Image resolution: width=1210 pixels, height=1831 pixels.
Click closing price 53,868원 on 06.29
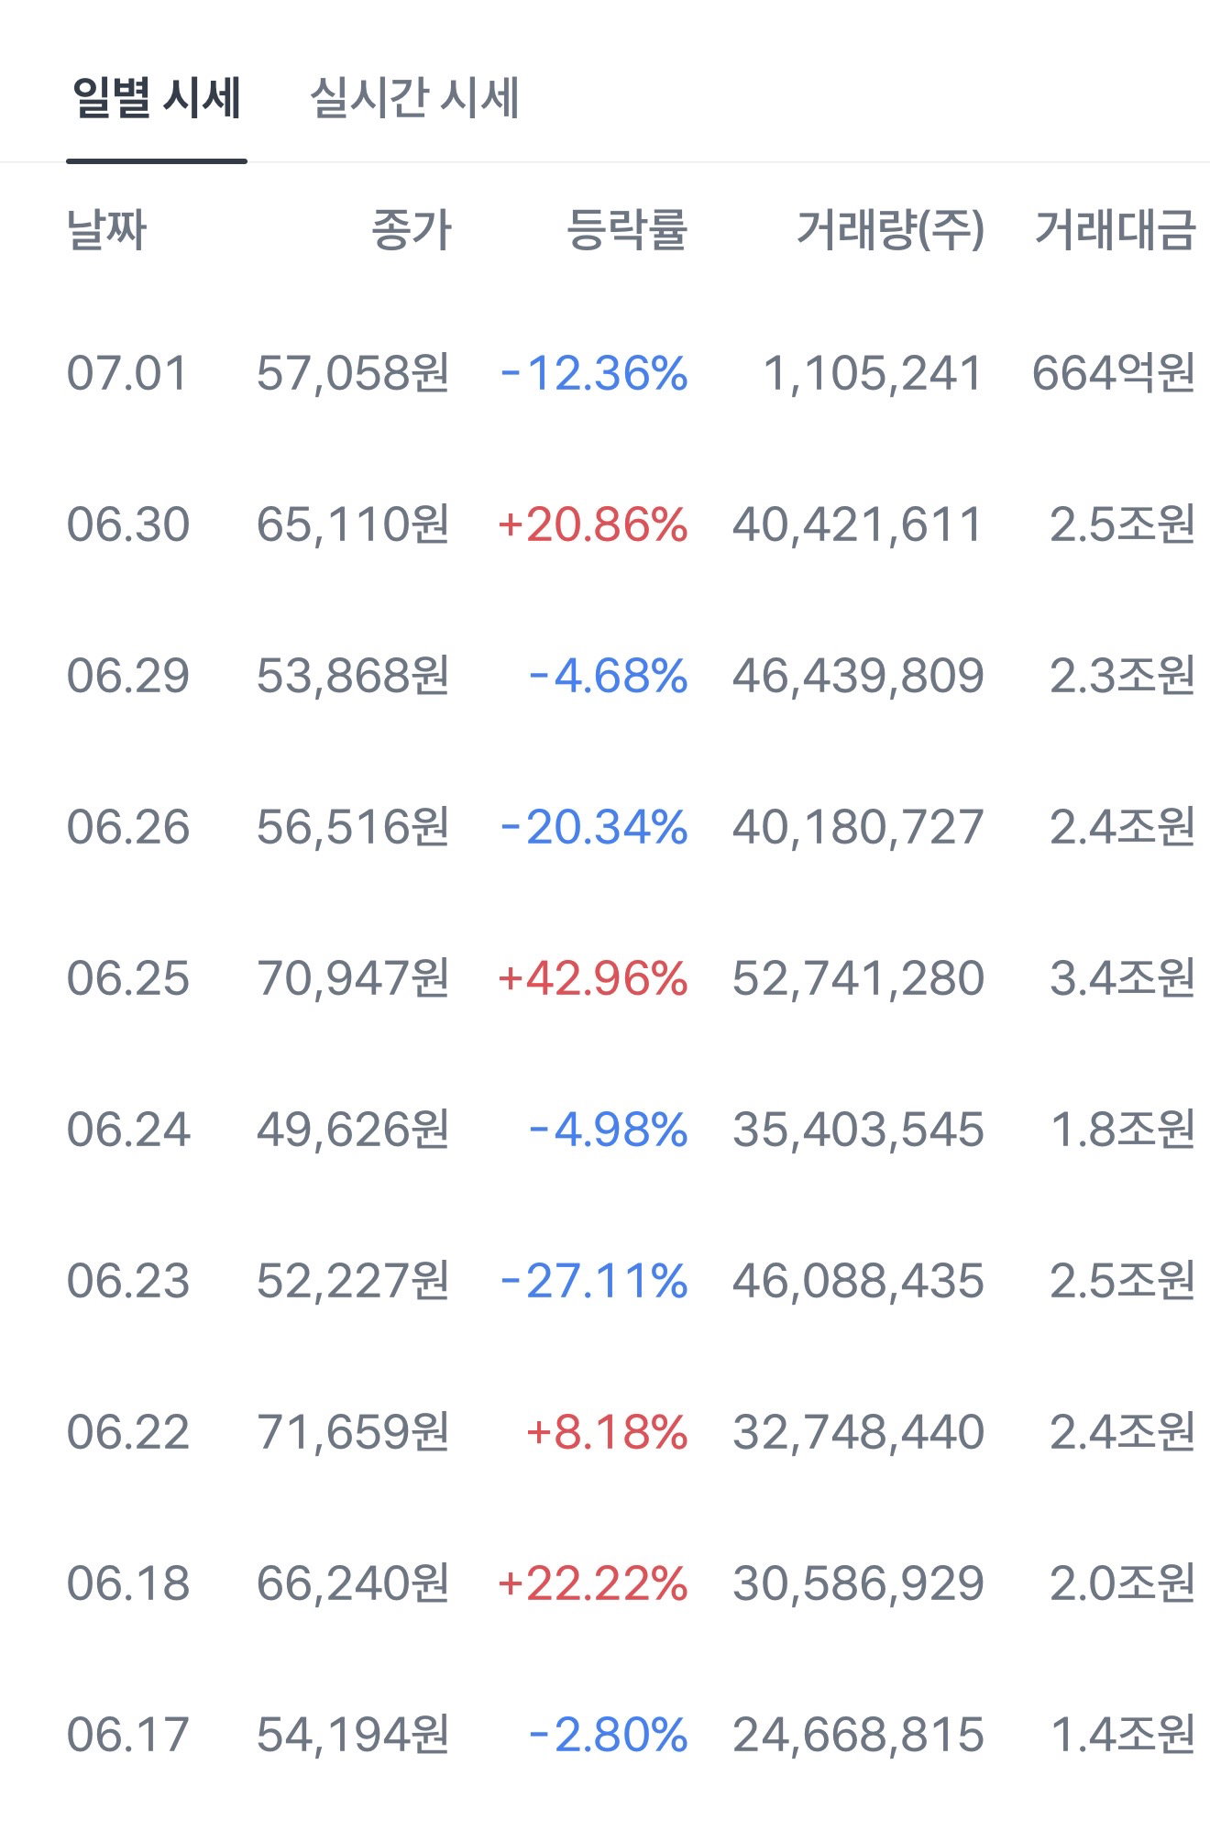point(353,677)
